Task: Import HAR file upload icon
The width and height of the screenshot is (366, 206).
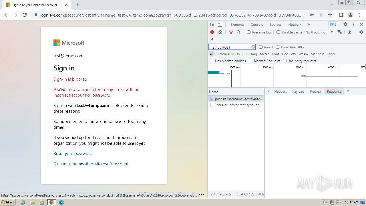Action: point(349,32)
